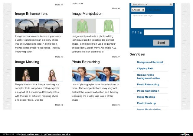Open the Clipping Path service link

tap(145, 68)
